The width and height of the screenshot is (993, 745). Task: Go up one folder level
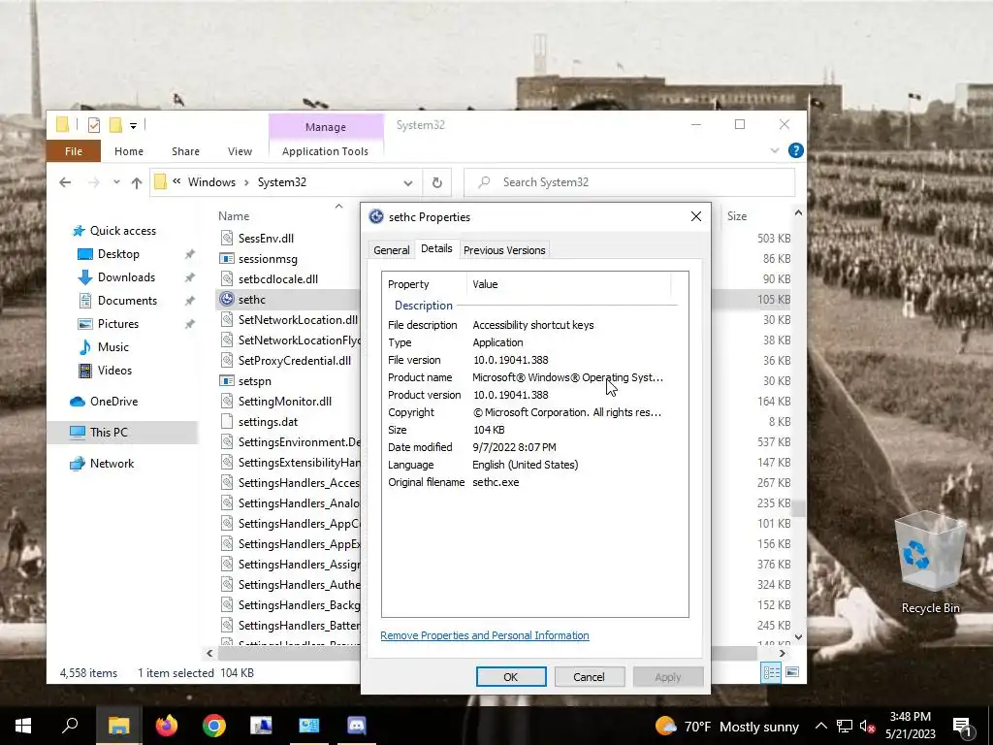[137, 182]
